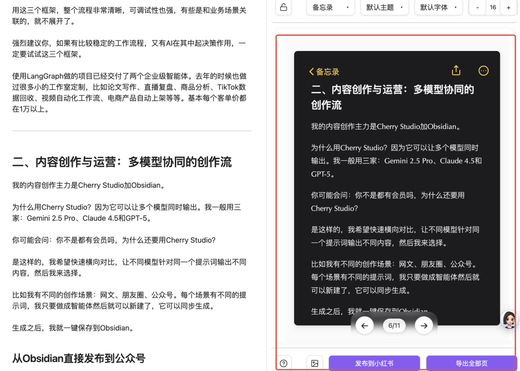Click the previous page arrow icon
Image resolution: width=520 pixels, height=371 pixels.
364,325
